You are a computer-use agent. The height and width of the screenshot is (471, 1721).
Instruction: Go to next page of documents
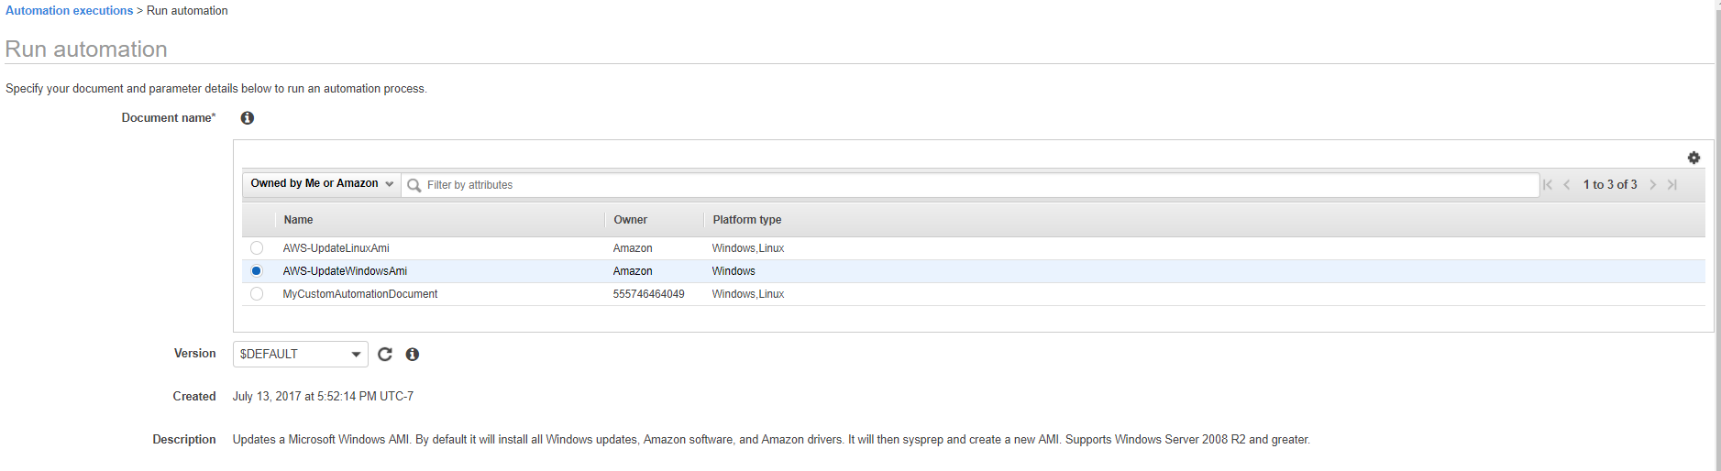(x=1653, y=185)
